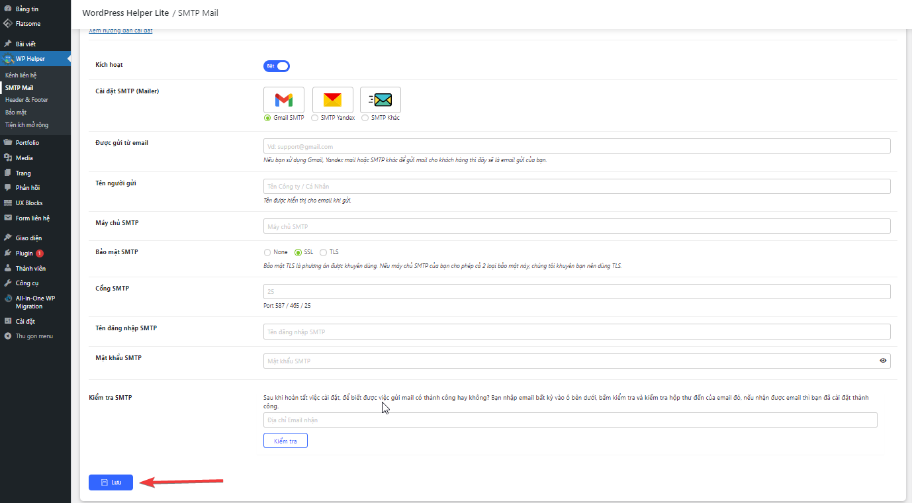Expand the Cài đặt settings menu
This screenshot has height=503, width=912.
click(25, 322)
